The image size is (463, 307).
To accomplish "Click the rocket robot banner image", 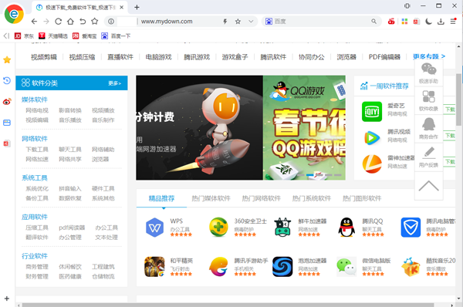I will point(199,127).
